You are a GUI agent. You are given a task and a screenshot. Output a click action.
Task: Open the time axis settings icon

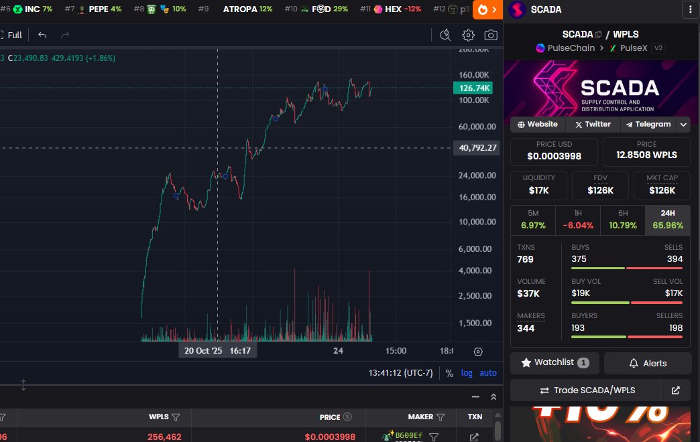478,352
